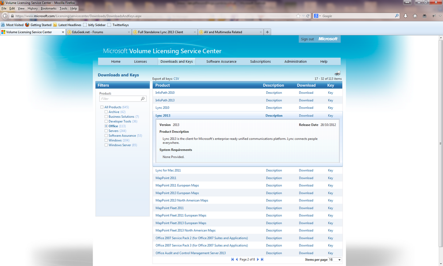443x266 pixels.
Task: Open a new tab with the plus button
Action: click(x=267, y=32)
